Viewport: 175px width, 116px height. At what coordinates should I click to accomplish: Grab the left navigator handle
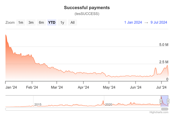(x=161, y=101)
